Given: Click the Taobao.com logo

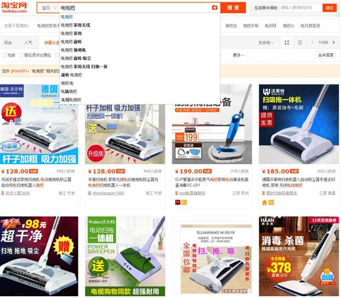Looking at the screenshot, I should pyautogui.click(x=14, y=7).
